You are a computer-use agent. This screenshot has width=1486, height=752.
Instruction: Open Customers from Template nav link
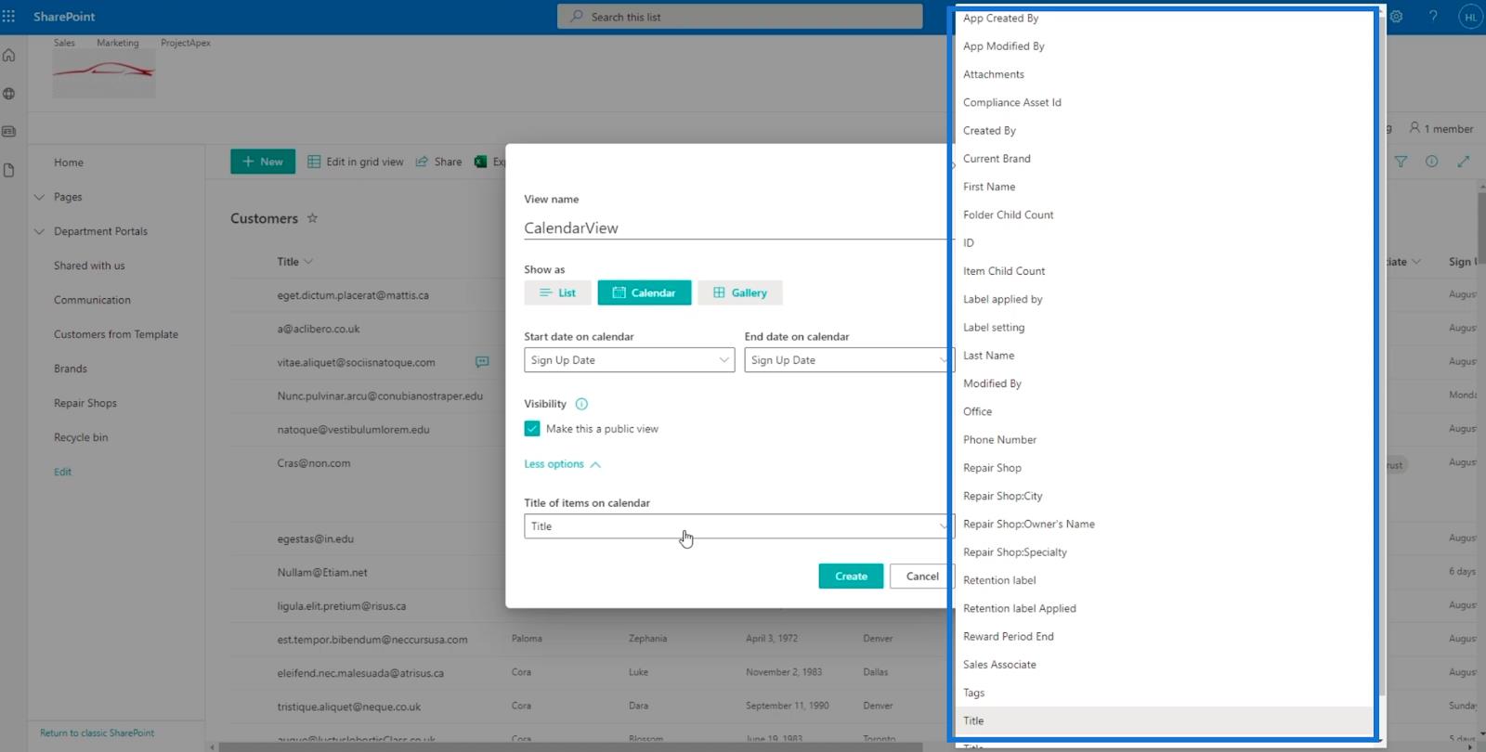coord(116,334)
